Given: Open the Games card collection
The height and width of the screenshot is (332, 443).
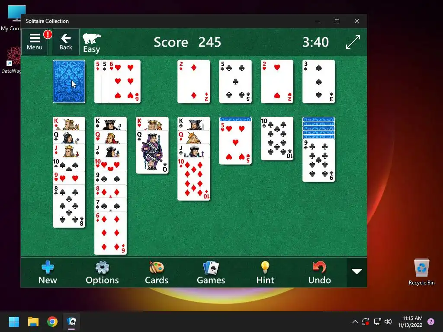Looking at the screenshot, I should (211, 272).
